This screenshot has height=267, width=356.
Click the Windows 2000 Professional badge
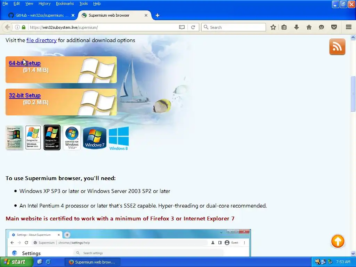14,138
